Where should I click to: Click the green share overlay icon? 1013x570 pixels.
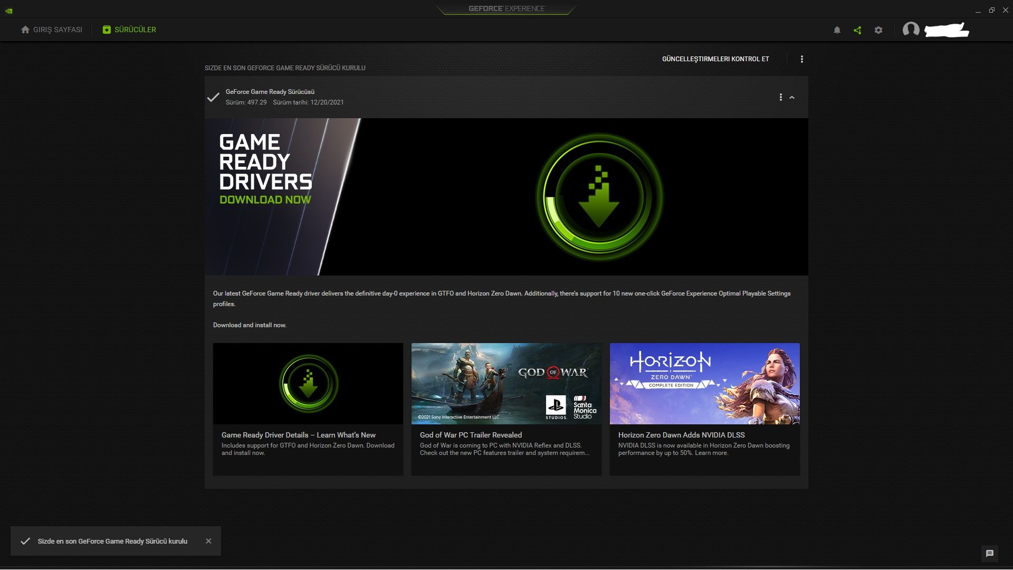tap(857, 30)
